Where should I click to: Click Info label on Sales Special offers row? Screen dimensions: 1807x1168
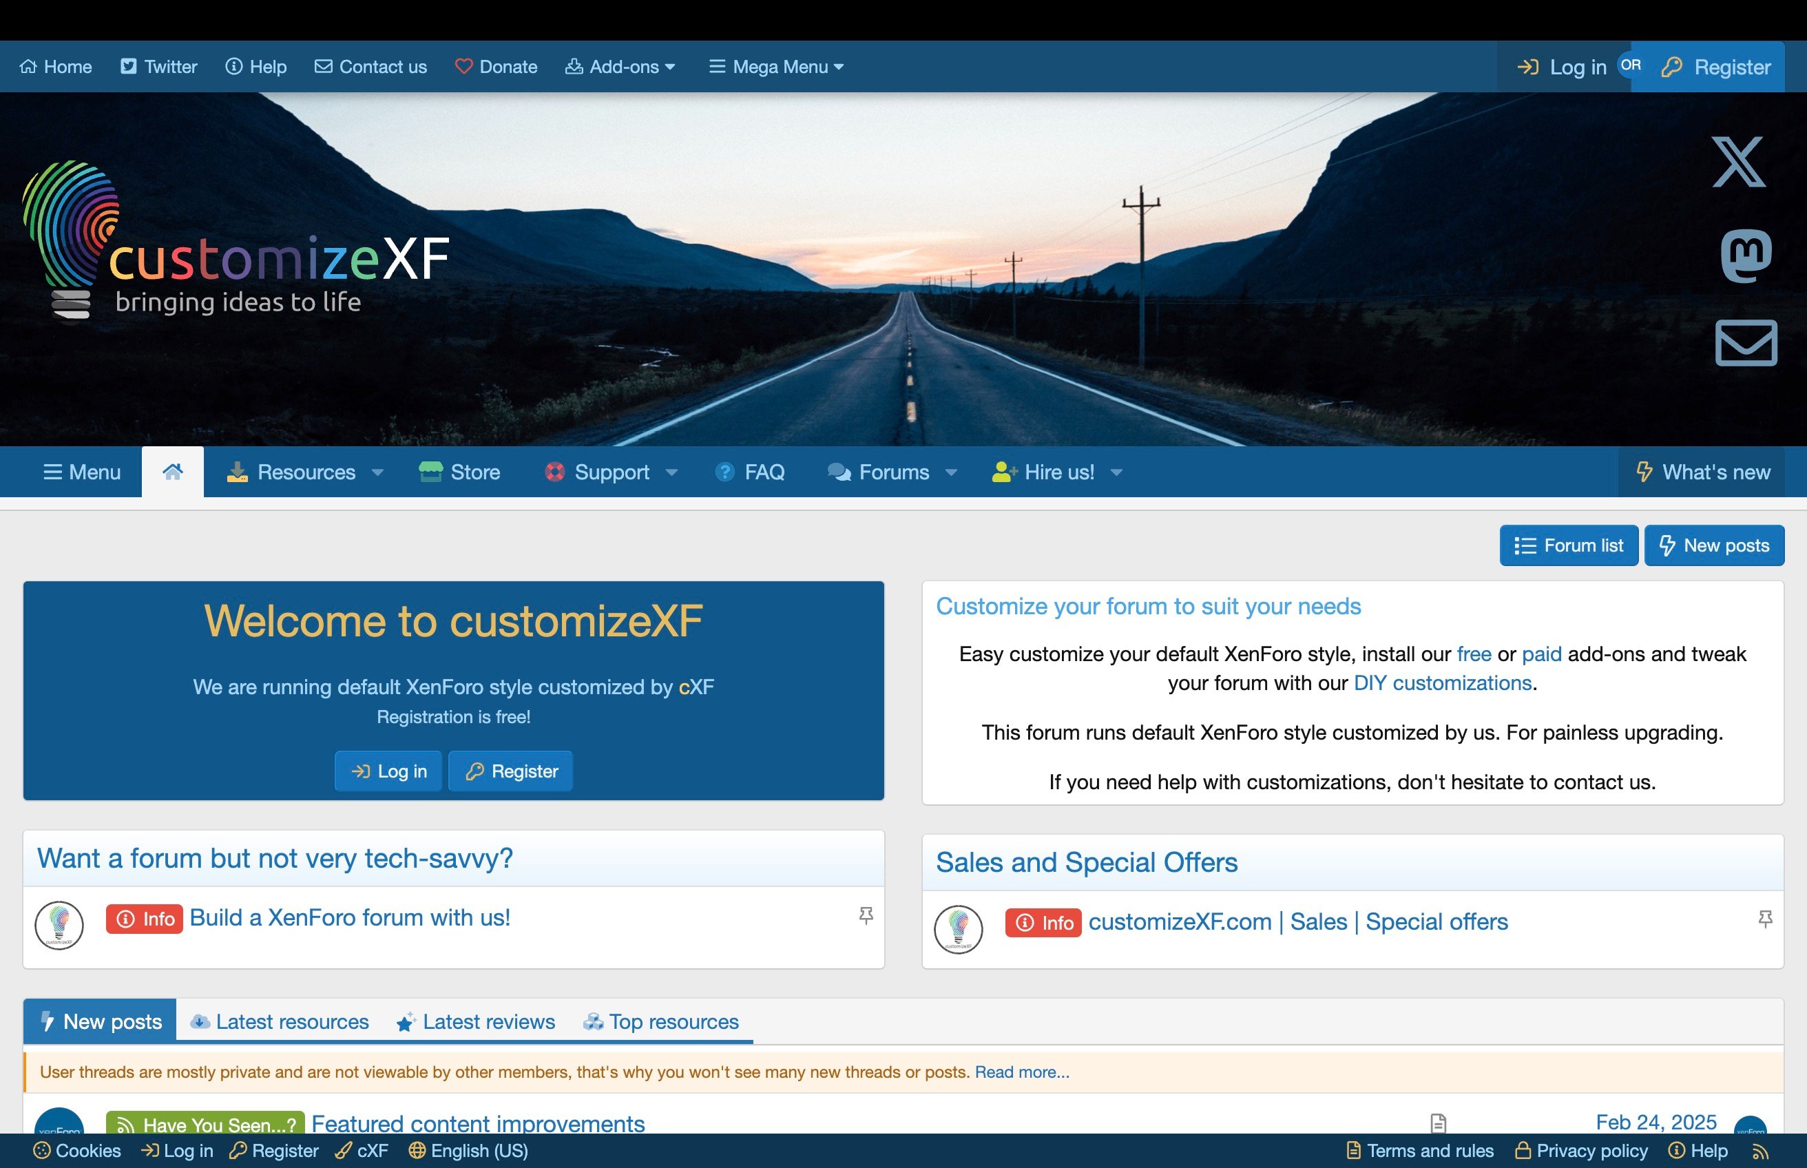[x=1043, y=923]
